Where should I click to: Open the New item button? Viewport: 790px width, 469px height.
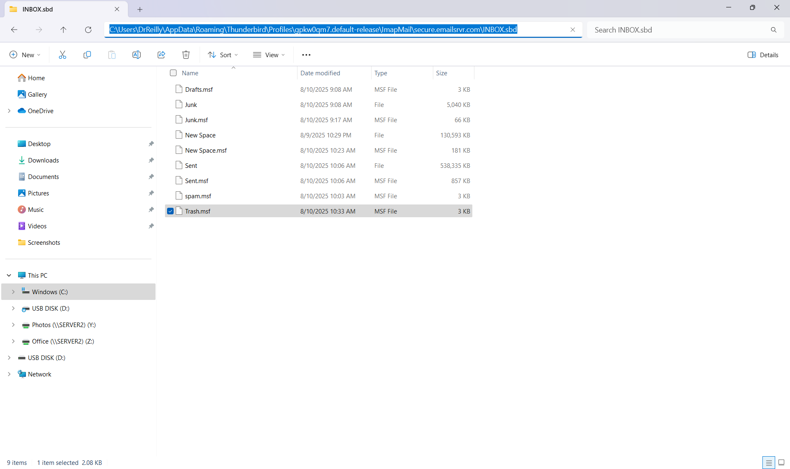tap(25, 55)
